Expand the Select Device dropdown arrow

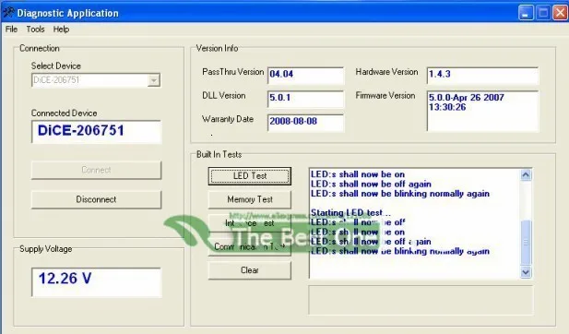(154, 80)
